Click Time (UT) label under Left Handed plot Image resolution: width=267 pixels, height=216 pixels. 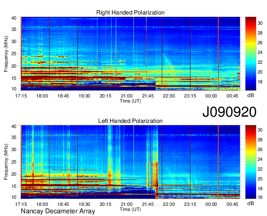point(130,209)
